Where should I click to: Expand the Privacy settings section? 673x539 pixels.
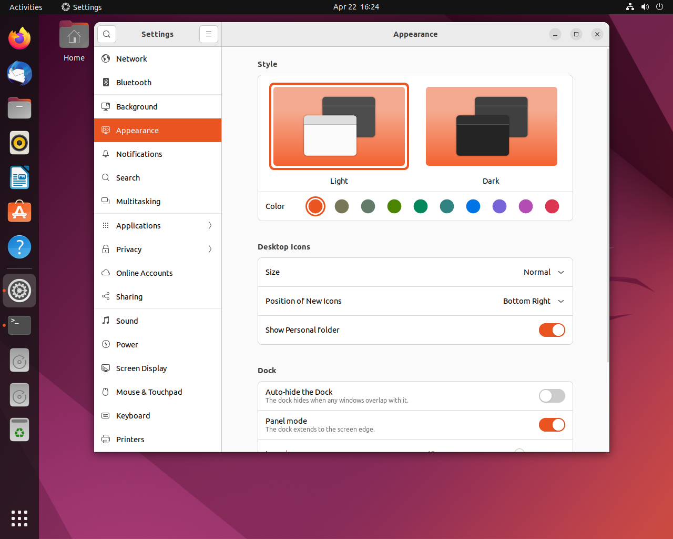(x=158, y=249)
